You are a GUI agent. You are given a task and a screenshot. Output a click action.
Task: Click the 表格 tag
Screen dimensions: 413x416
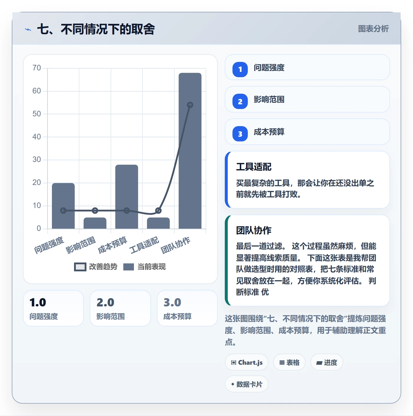289,362
